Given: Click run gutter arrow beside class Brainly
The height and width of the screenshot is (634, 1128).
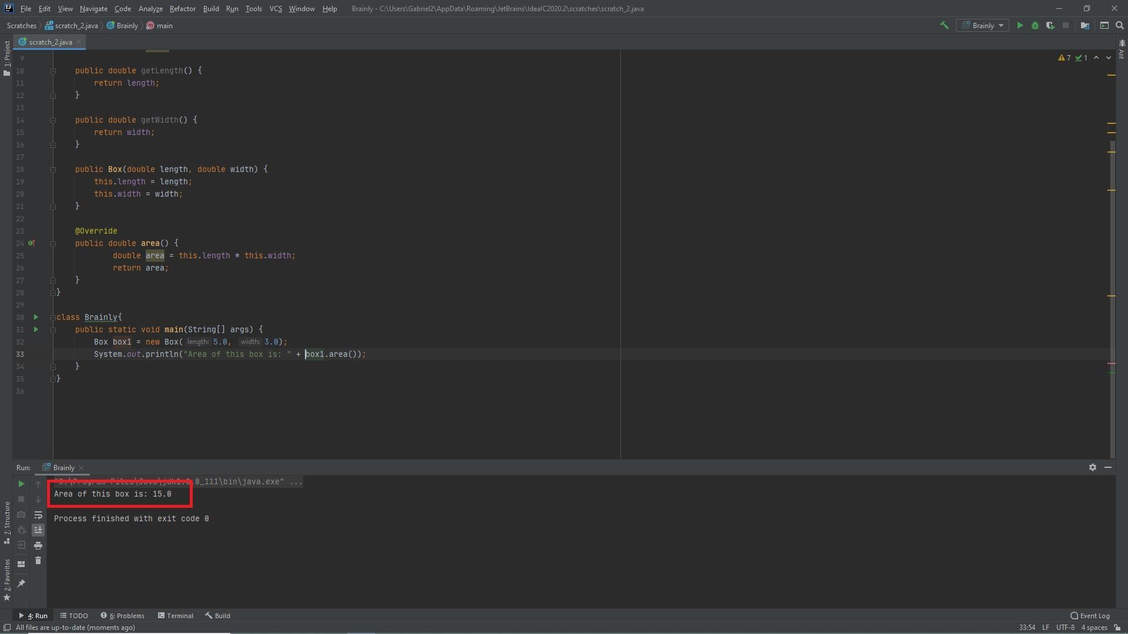Looking at the screenshot, I should [x=36, y=317].
